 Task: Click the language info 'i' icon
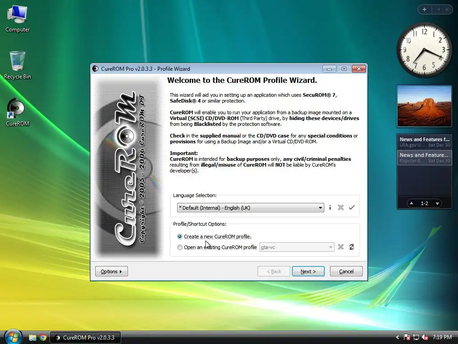[330, 207]
